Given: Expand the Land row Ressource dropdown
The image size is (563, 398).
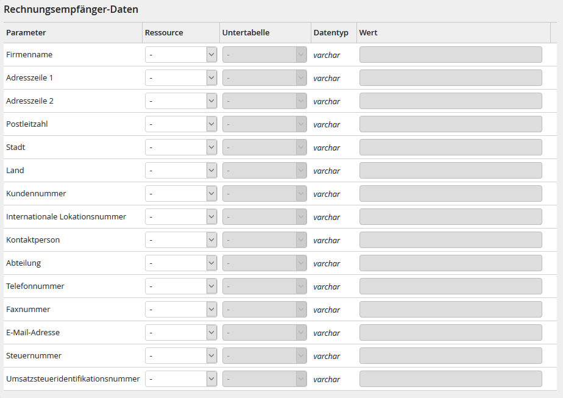Looking at the screenshot, I should (x=181, y=171).
